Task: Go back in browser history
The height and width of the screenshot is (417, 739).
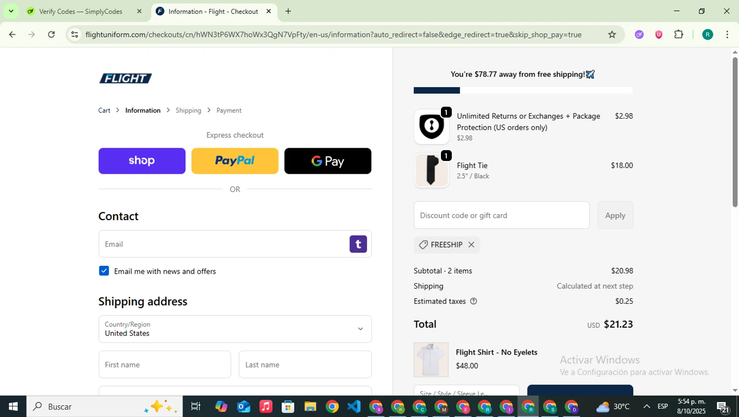Action: pos(12,34)
